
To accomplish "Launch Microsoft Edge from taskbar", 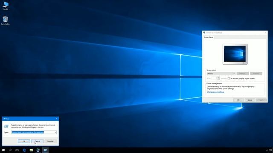I will click(x=24, y=150).
